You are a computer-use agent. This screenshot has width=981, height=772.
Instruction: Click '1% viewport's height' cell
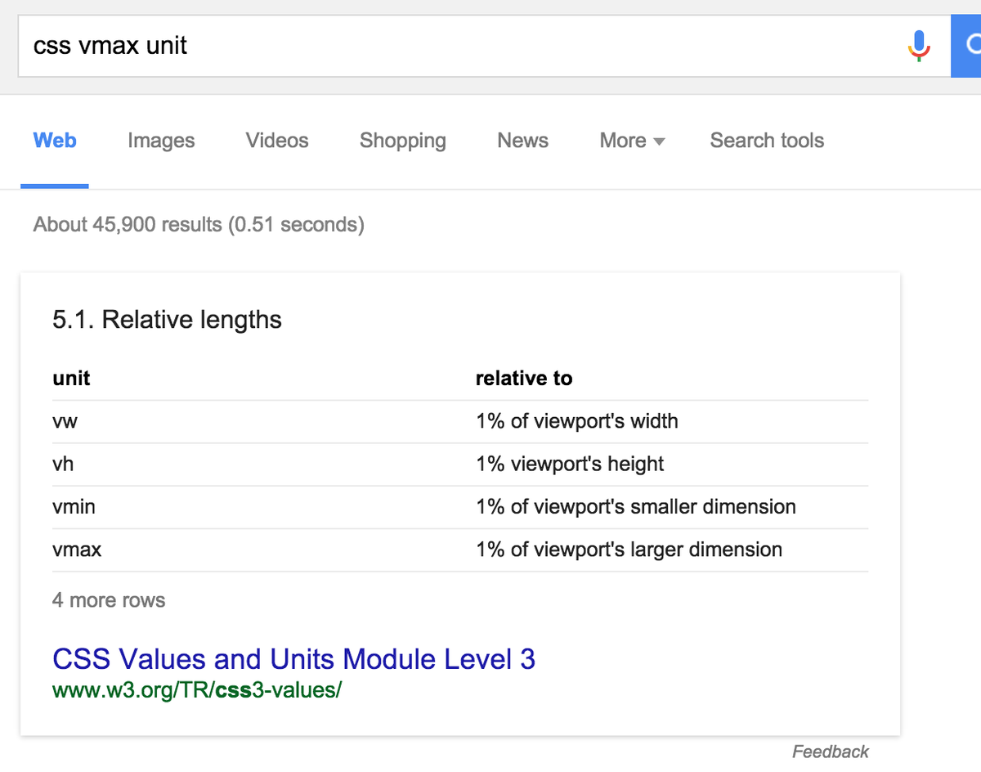tap(672, 465)
